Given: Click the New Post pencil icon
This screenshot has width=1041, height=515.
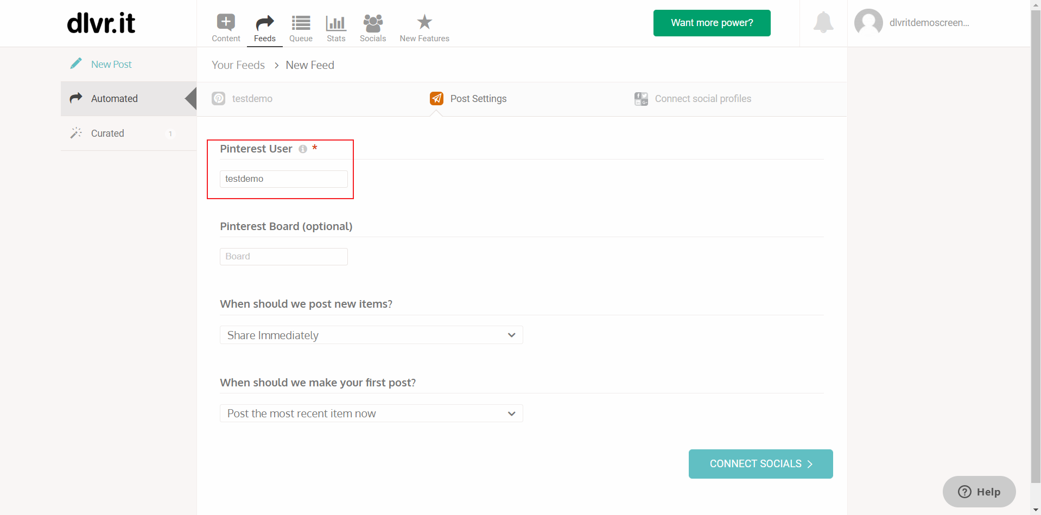Looking at the screenshot, I should (76, 64).
